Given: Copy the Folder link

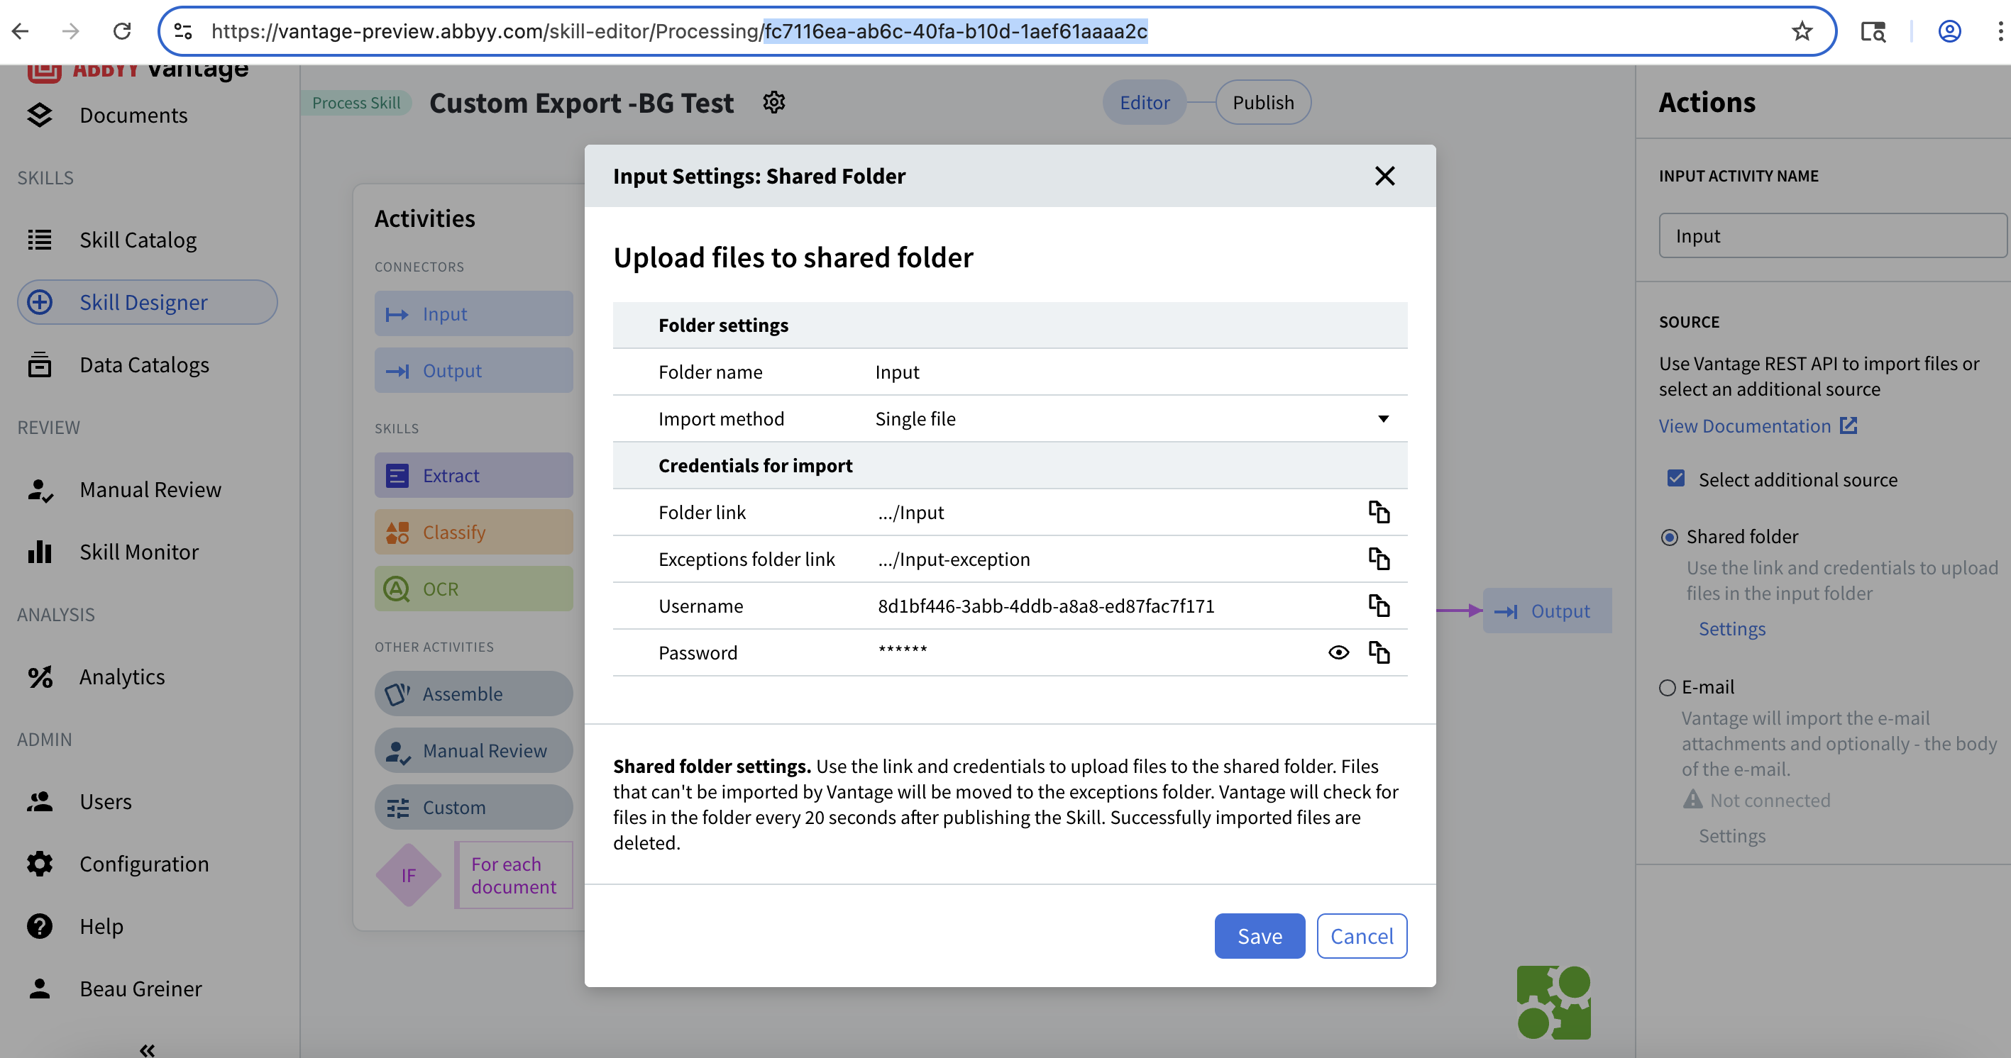Looking at the screenshot, I should (1379, 513).
